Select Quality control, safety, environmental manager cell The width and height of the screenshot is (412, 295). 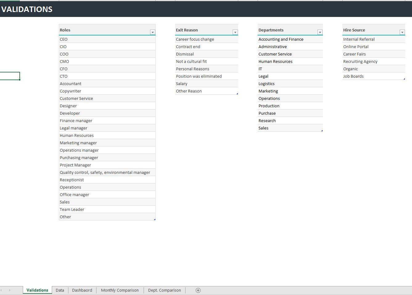pyautogui.click(x=107, y=172)
